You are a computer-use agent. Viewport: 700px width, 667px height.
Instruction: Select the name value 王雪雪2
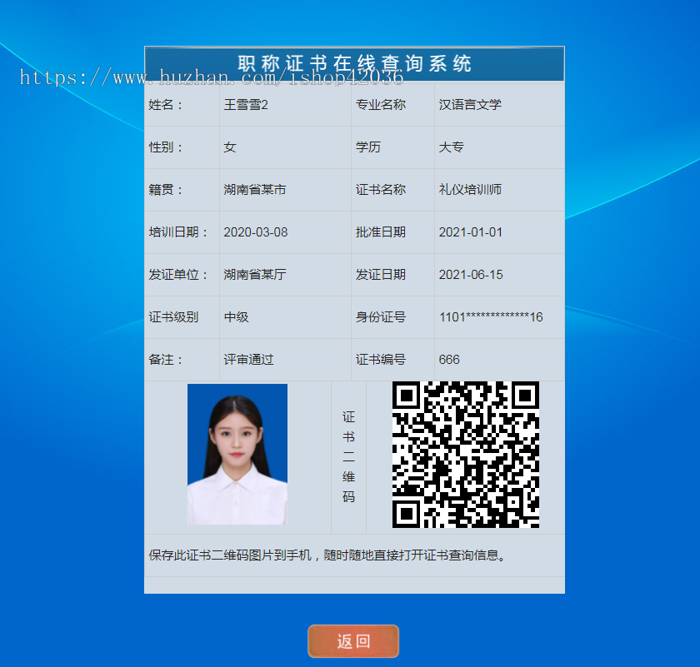(x=246, y=105)
